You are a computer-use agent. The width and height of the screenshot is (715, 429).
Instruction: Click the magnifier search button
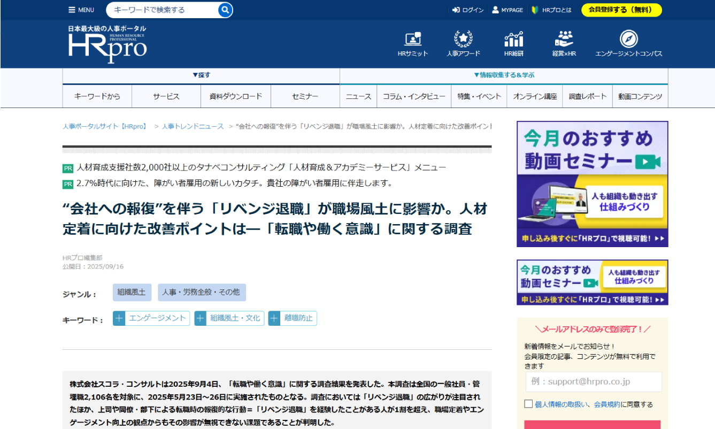point(225,10)
